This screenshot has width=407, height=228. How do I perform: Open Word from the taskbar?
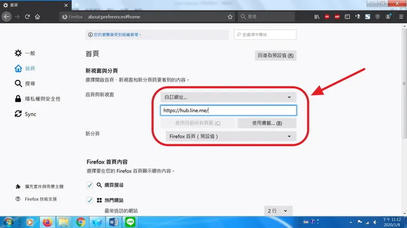[114, 222]
